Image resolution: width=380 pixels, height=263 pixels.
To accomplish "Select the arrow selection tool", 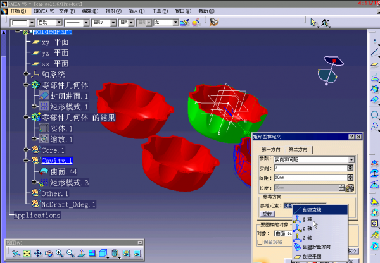I will click(x=313, y=23).
